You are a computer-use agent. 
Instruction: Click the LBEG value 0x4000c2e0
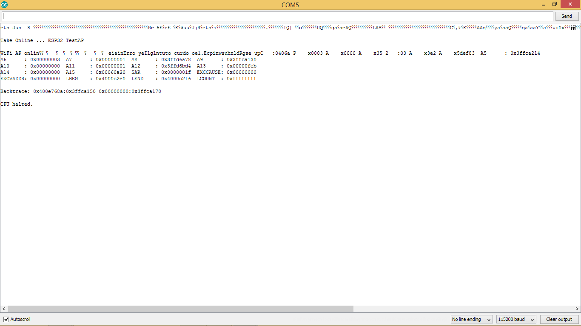pos(111,79)
